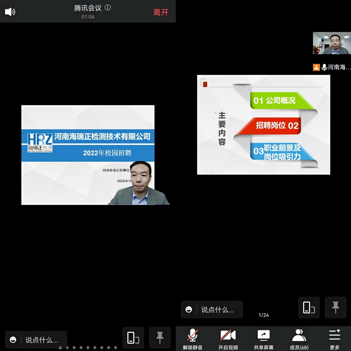This screenshot has width=351, height=351.
Task: Tap rotate-screen icon above the page dots
Action: (x=133, y=338)
